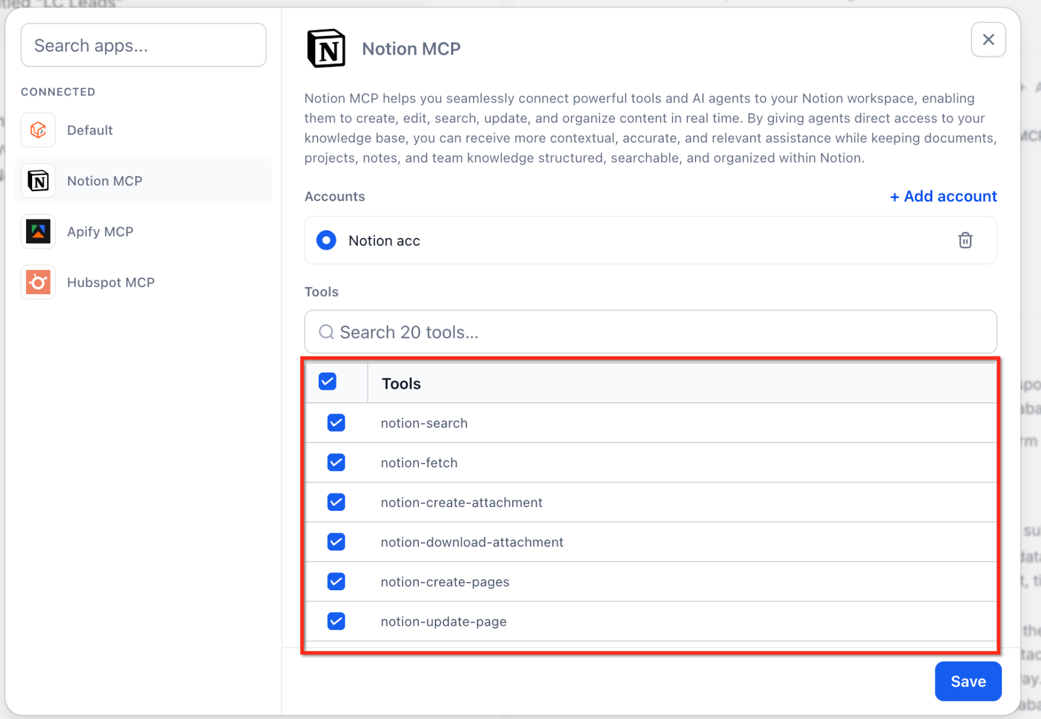Viewport: 1041px width, 719px height.
Task: Uncheck the notion-fetch tool checkbox
Action: coord(336,463)
